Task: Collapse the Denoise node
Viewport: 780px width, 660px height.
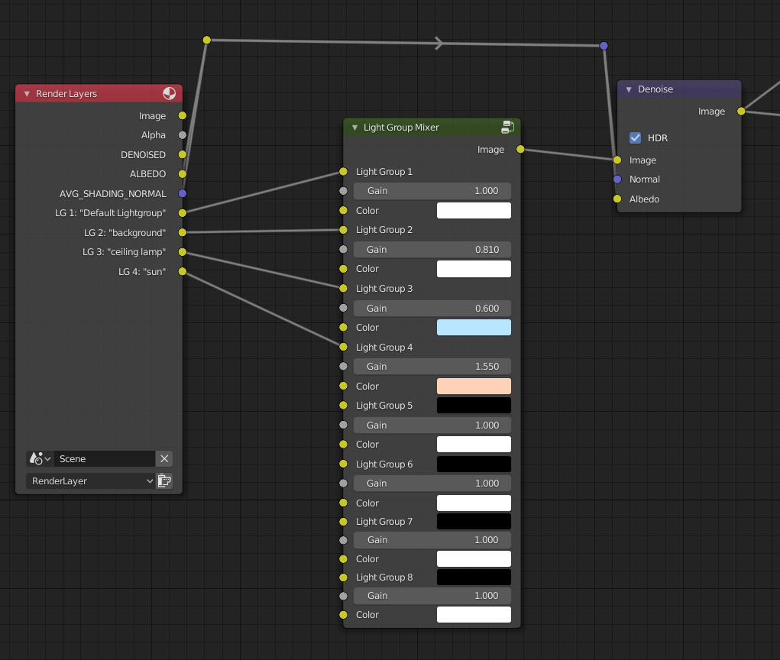Action: pos(629,89)
